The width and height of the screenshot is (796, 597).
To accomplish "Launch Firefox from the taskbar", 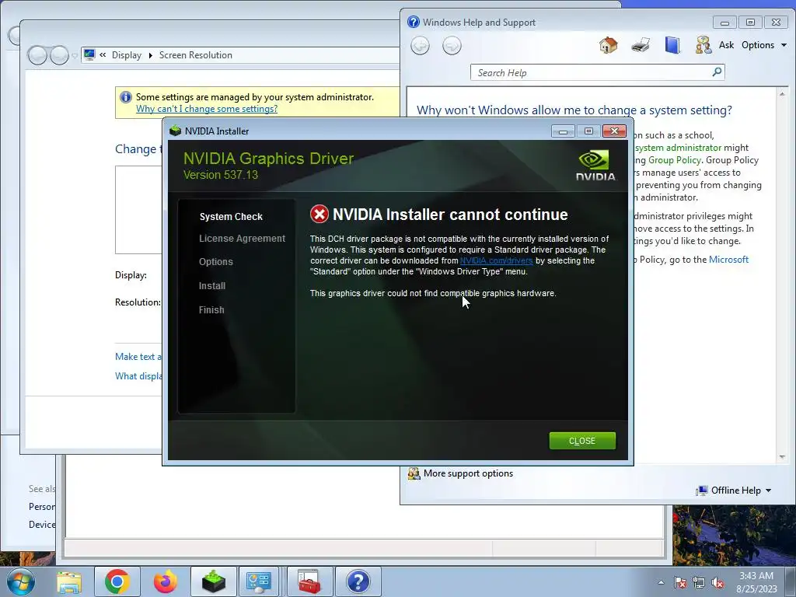I will 166,581.
